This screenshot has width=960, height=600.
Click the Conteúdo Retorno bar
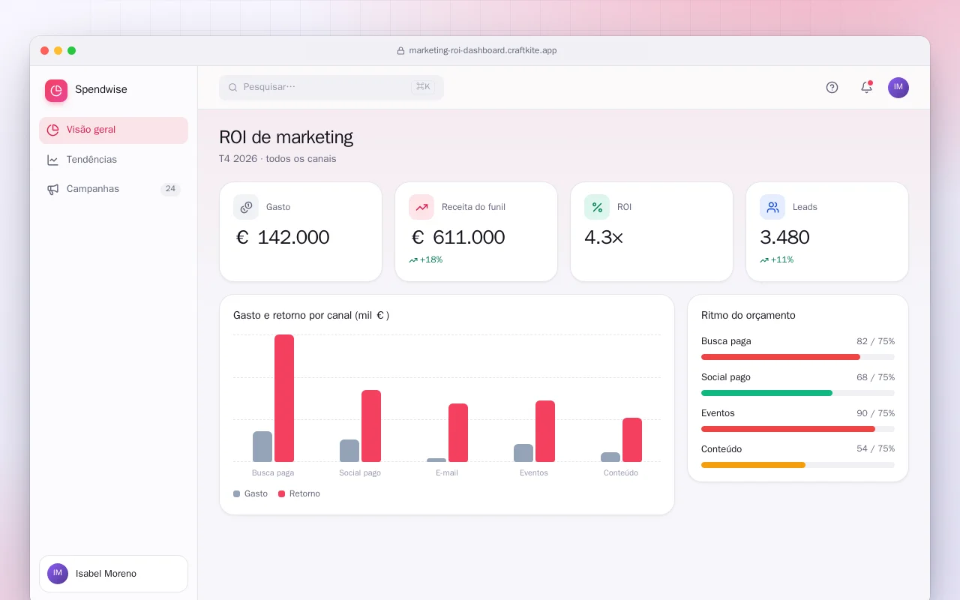click(632, 439)
